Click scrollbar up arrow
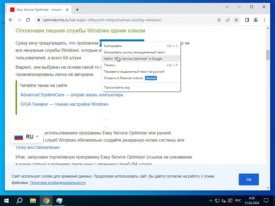 [x=268, y=28]
